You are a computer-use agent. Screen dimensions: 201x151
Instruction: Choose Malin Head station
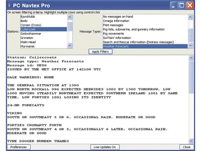[43, 42]
